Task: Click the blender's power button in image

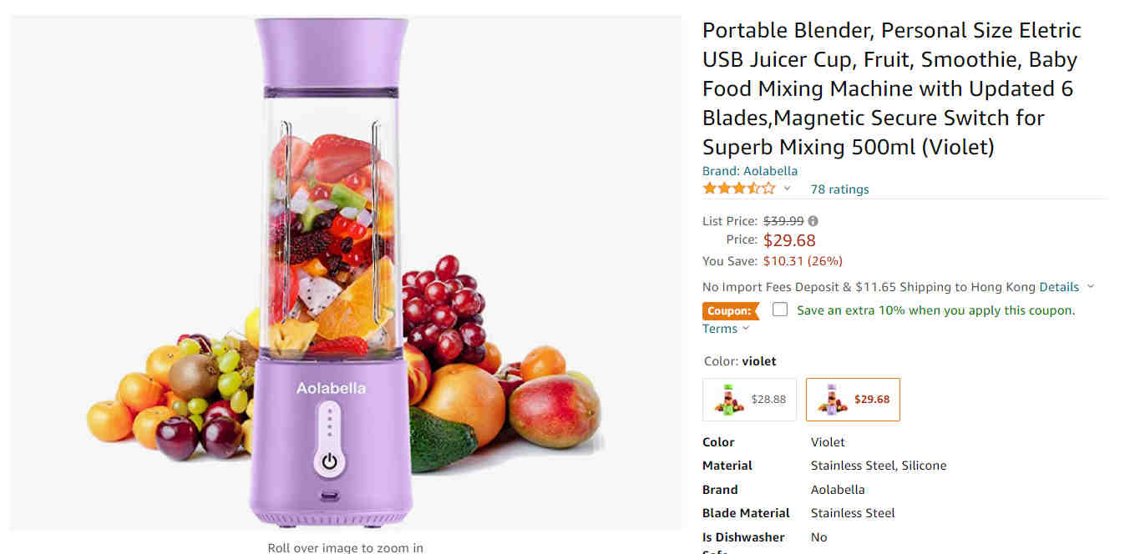Action: coord(330,461)
